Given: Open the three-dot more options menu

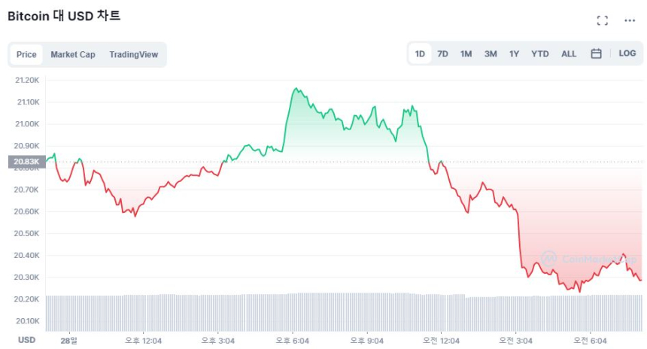Looking at the screenshot, I should 630,20.
